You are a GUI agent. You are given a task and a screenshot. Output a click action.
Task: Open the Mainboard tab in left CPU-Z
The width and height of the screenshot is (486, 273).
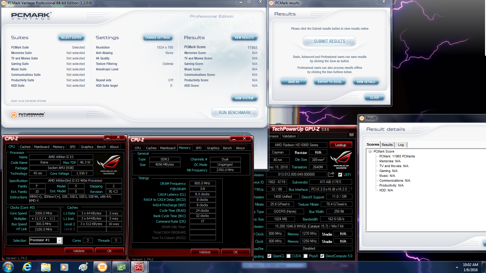point(42,147)
